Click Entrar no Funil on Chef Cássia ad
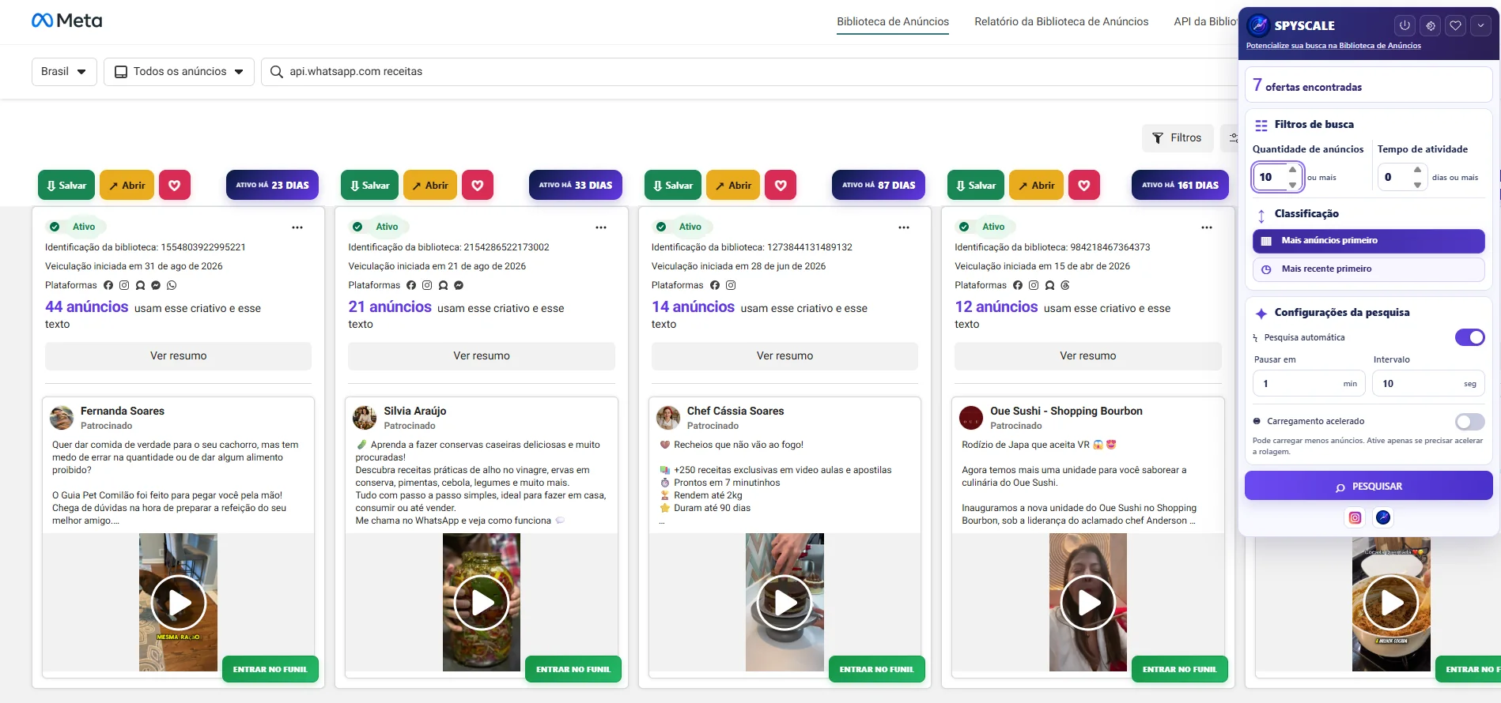The width and height of the screenshot is (1501, 703). tap(877, 670)
